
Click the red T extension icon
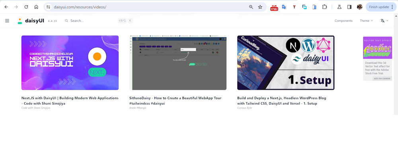tap(294, 7)
